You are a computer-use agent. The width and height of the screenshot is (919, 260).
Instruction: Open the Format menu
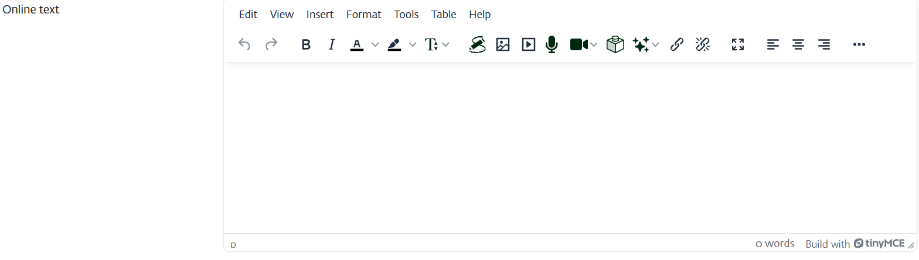(363, 15)
